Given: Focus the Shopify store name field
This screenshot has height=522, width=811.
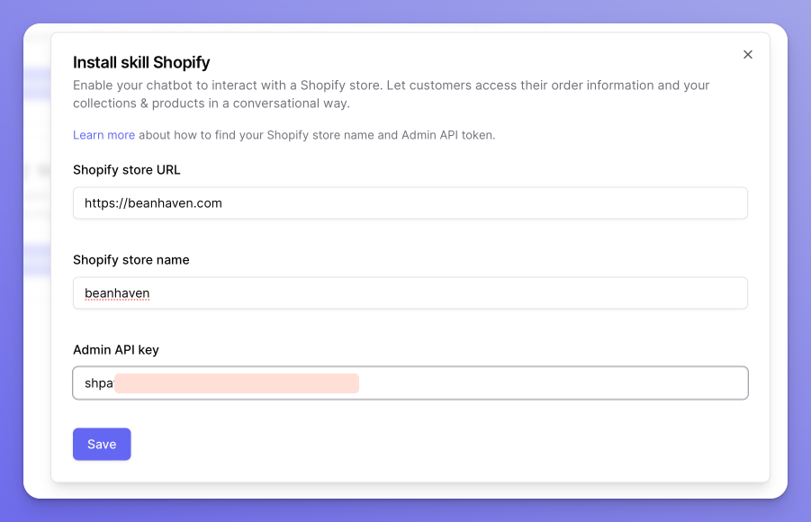Looking at the screenshot, I should click(410, 293).
